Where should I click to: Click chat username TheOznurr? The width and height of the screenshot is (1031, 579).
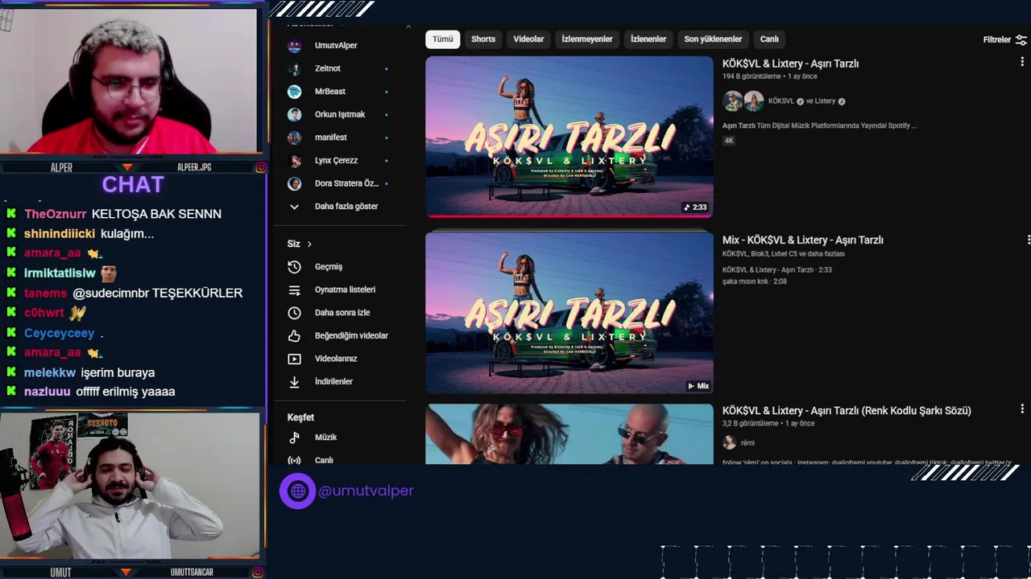[x=56, y=214]
